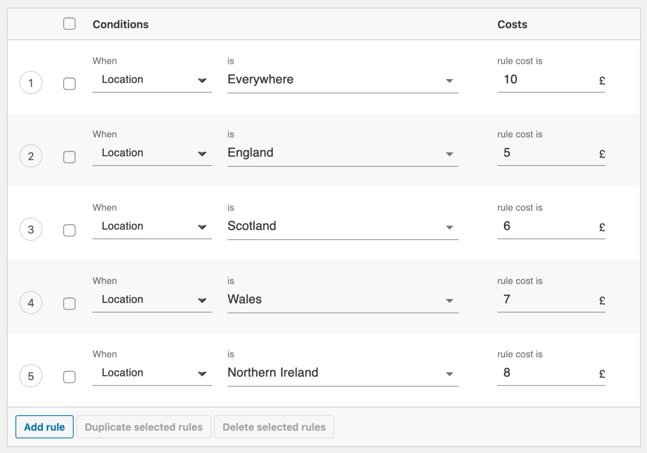Select the checkbox for rule 1
Viewport: 647px width, 453px height.
[x=70, y=84]
